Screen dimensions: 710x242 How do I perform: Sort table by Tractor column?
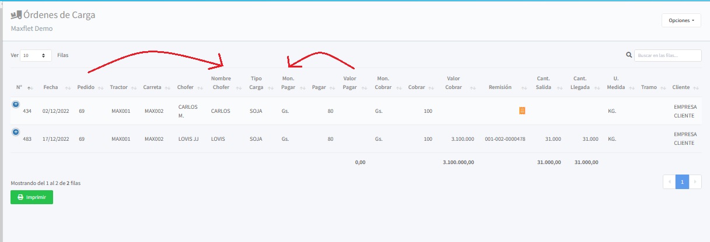[x=119, y=87]
